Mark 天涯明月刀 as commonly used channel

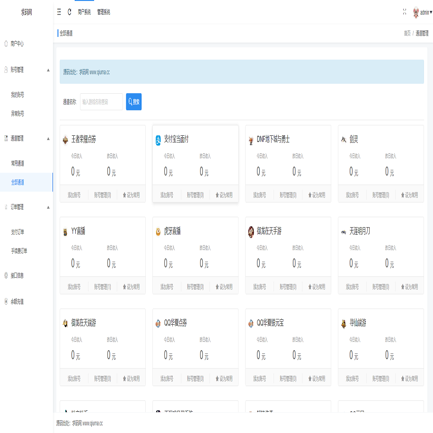tap(409, 286)
